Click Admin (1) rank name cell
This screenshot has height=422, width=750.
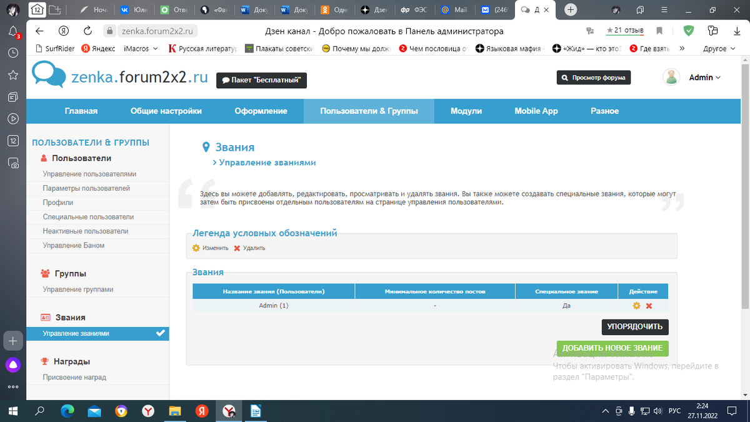(274, 306)
